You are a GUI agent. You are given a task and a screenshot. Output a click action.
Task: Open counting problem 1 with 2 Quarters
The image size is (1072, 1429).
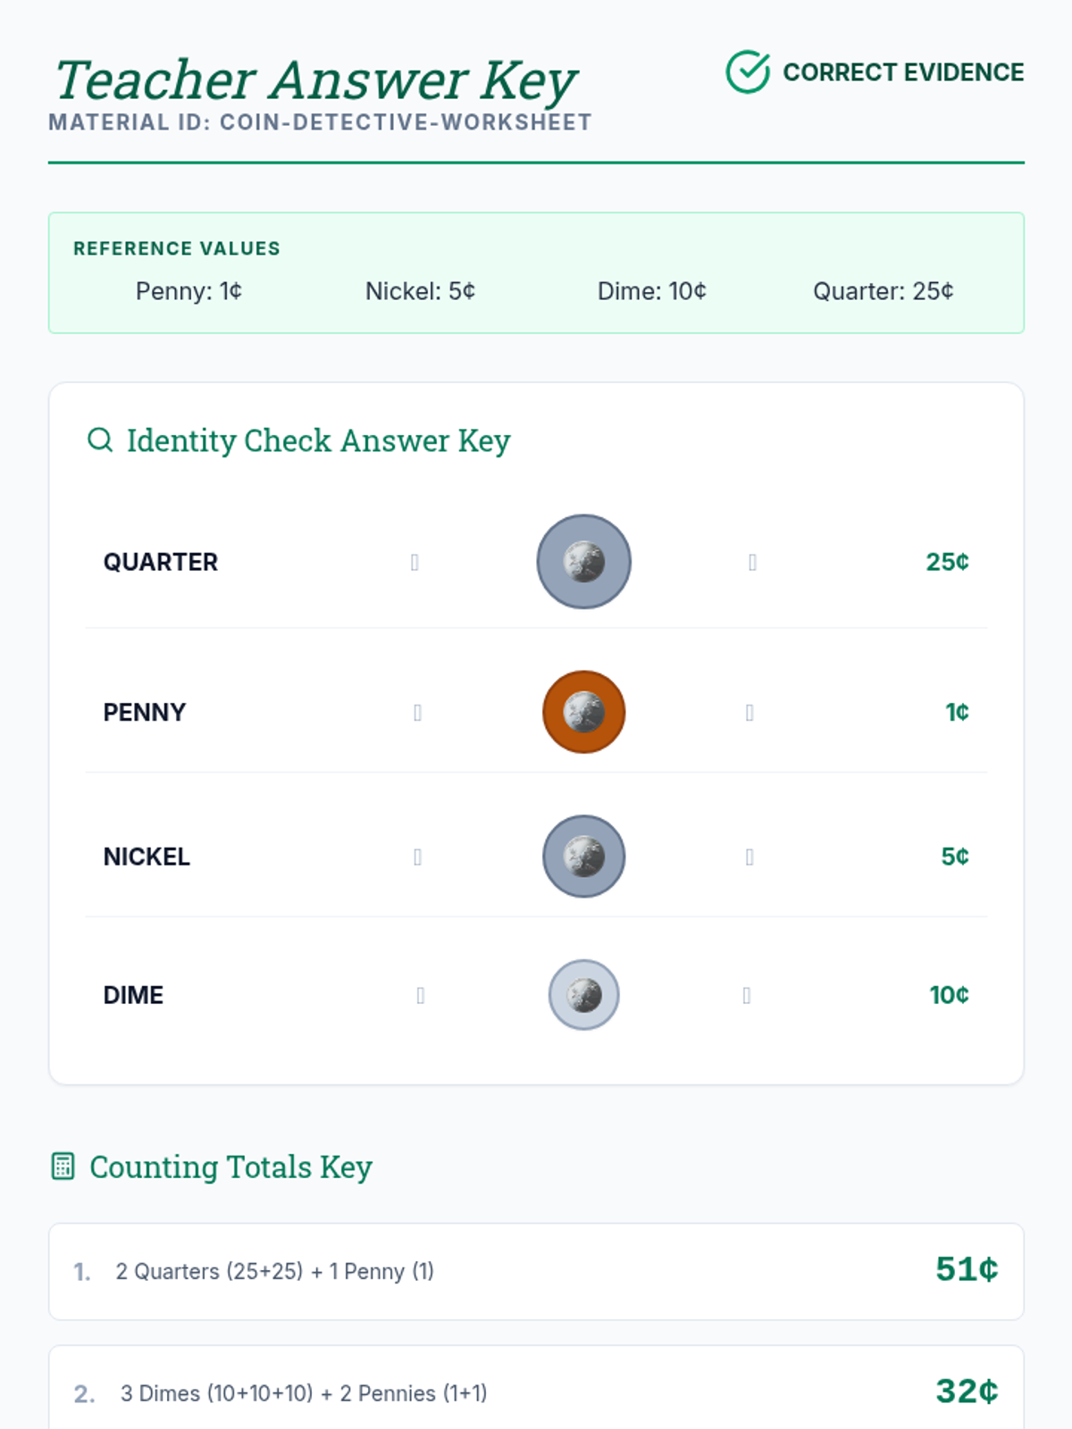coord(536,1271)
